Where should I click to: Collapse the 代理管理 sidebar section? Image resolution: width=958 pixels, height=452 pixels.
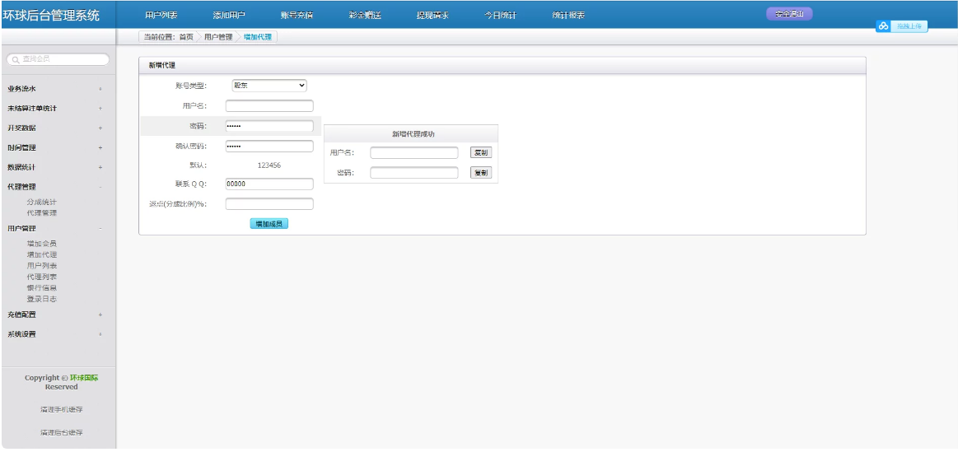click(x=100, y=187)
